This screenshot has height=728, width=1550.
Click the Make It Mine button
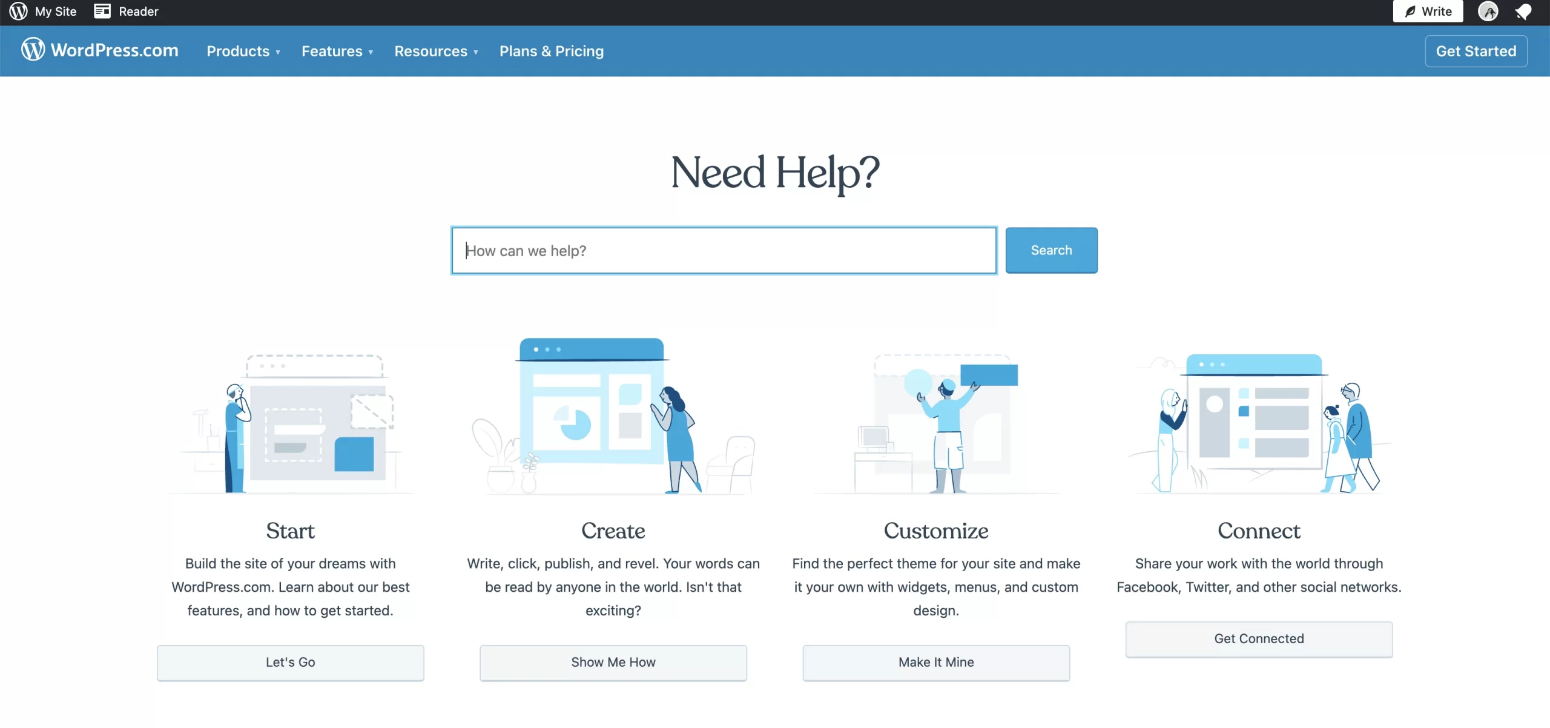pos(936,662)
